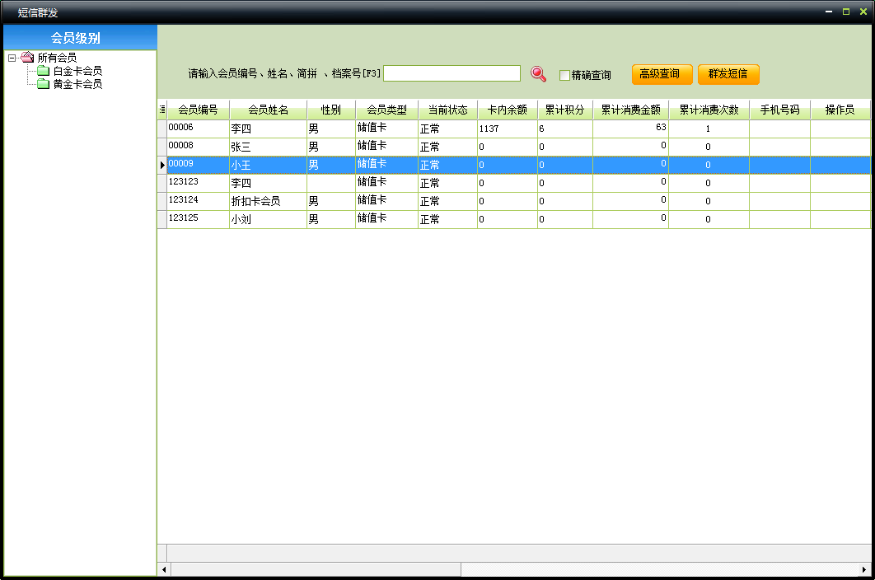The image size is (875, 580).
Task: Select the 黄金卡会员 tree item
Action: pyautogui.click(x=77, y=84)
